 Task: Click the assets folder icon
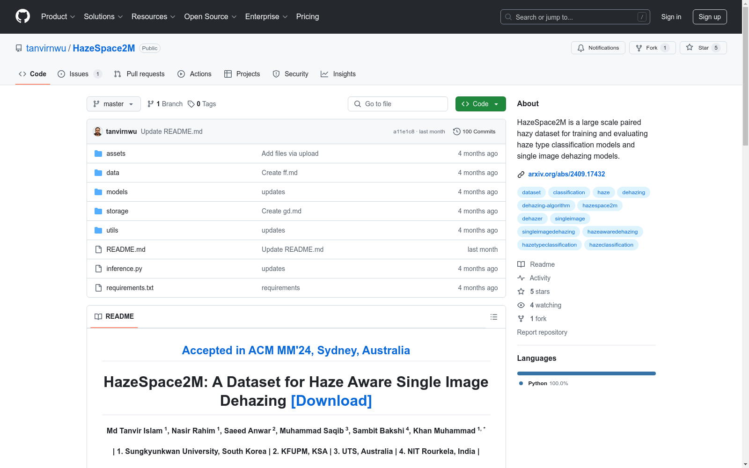tap(98, 154)
